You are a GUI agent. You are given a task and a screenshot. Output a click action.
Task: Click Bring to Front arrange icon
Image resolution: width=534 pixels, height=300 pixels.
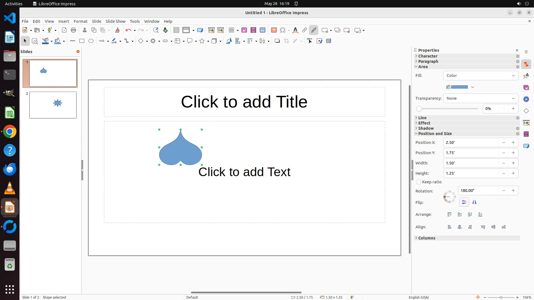coord(449,214)
